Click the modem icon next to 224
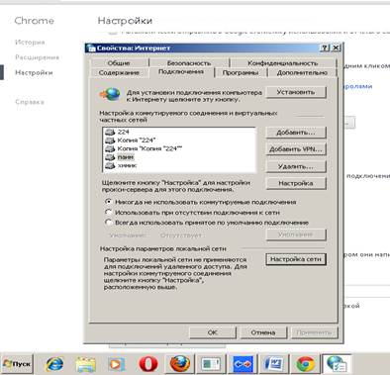 (110, 133)
